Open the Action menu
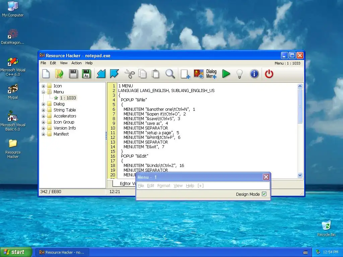The width and height of the screenshot is (343, 257). point(77,63)
